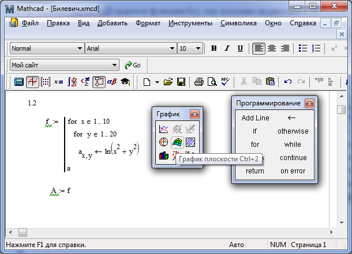Open the Добавить menu
Viewport: 352px width, 254px height.
(x=113, y=23)
